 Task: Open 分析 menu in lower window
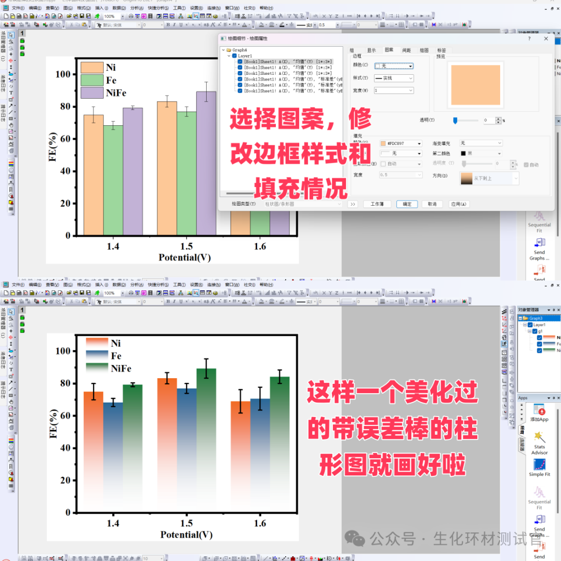pyautogui.click(x=137, y=285)
